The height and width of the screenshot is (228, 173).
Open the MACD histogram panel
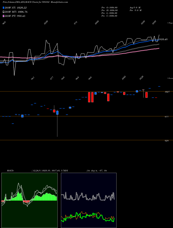(x=29, y=200)
